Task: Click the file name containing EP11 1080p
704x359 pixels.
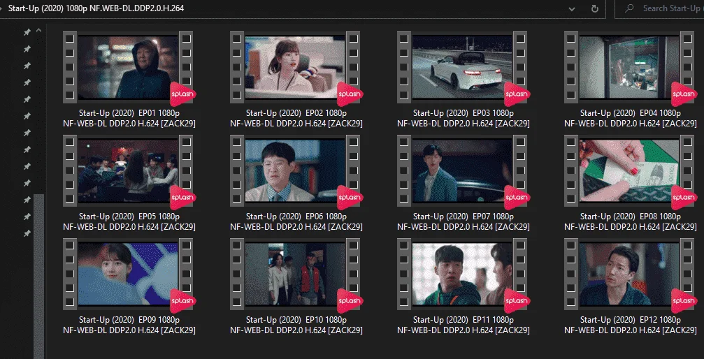Action: coord(464,325)
